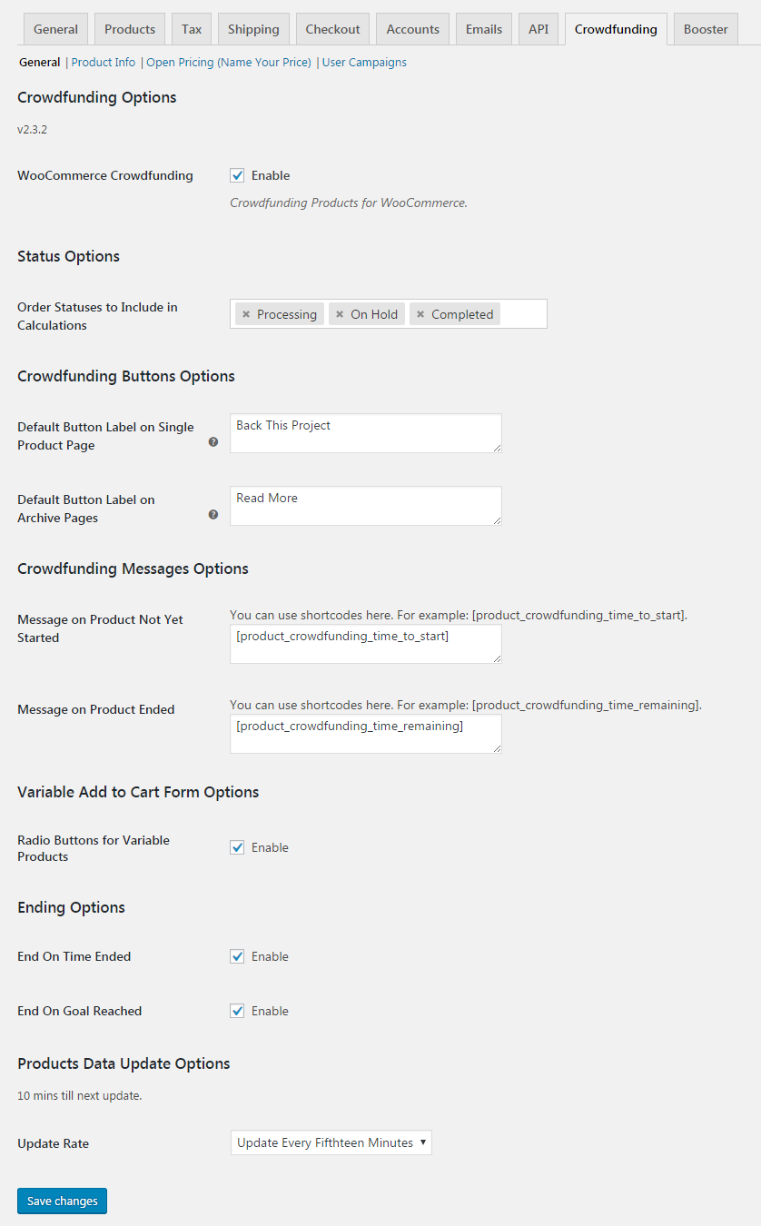Edit Message on Product Ended field
This screenshot has height=1226, width=761.
click(x=366, y=734)
